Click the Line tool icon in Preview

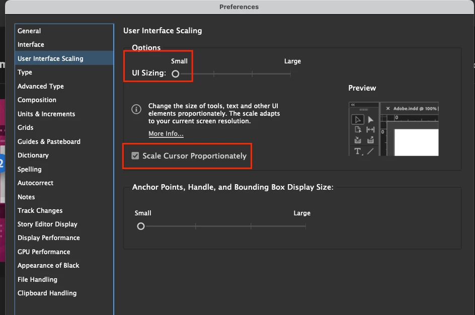[370, 151]
